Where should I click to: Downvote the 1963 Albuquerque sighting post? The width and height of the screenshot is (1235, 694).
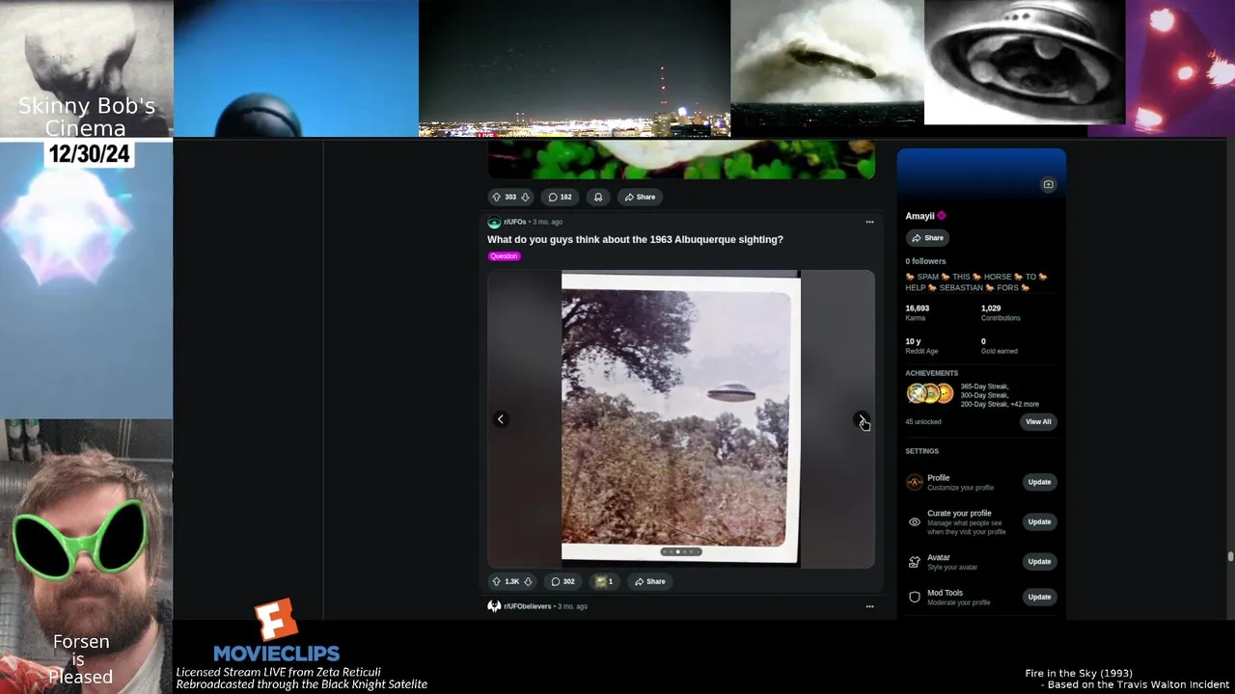pyautogui.click(x=528, y=581)
